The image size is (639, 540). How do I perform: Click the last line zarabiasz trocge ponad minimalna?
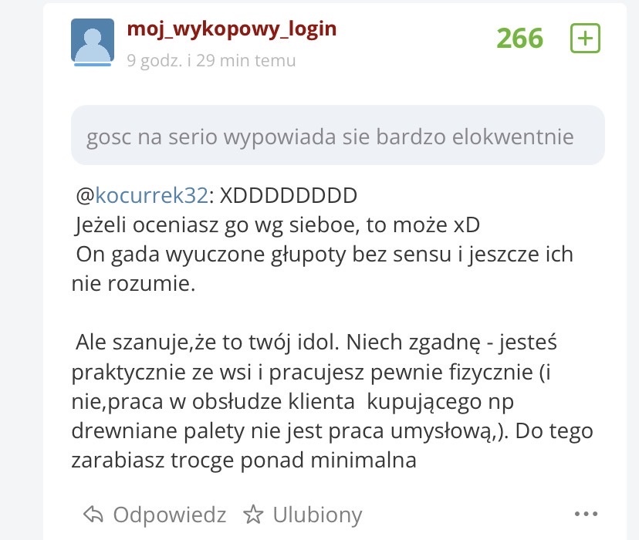(244, 461)
